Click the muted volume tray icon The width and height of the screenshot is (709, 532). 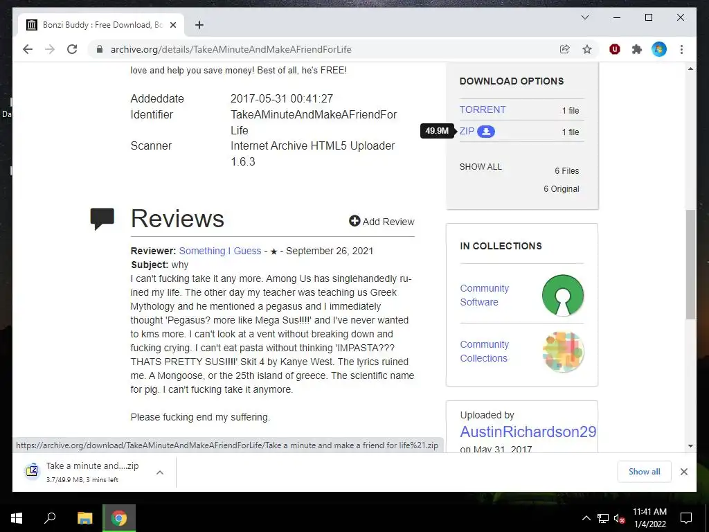[x=620, y=518]
